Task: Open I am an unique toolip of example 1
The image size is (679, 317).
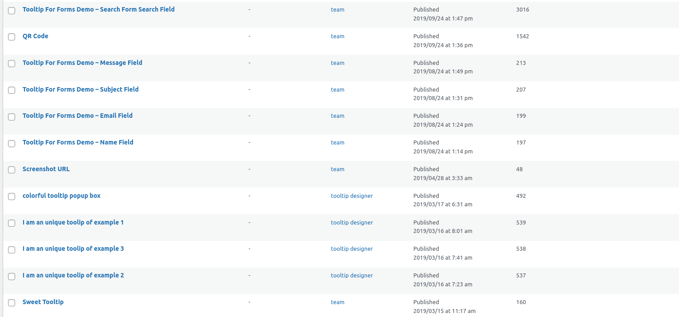Action: pyautogui.click(x=73, y=222)
